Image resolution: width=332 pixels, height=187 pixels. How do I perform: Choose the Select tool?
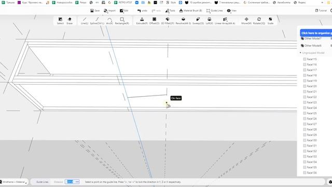click(x=60, y=21)
